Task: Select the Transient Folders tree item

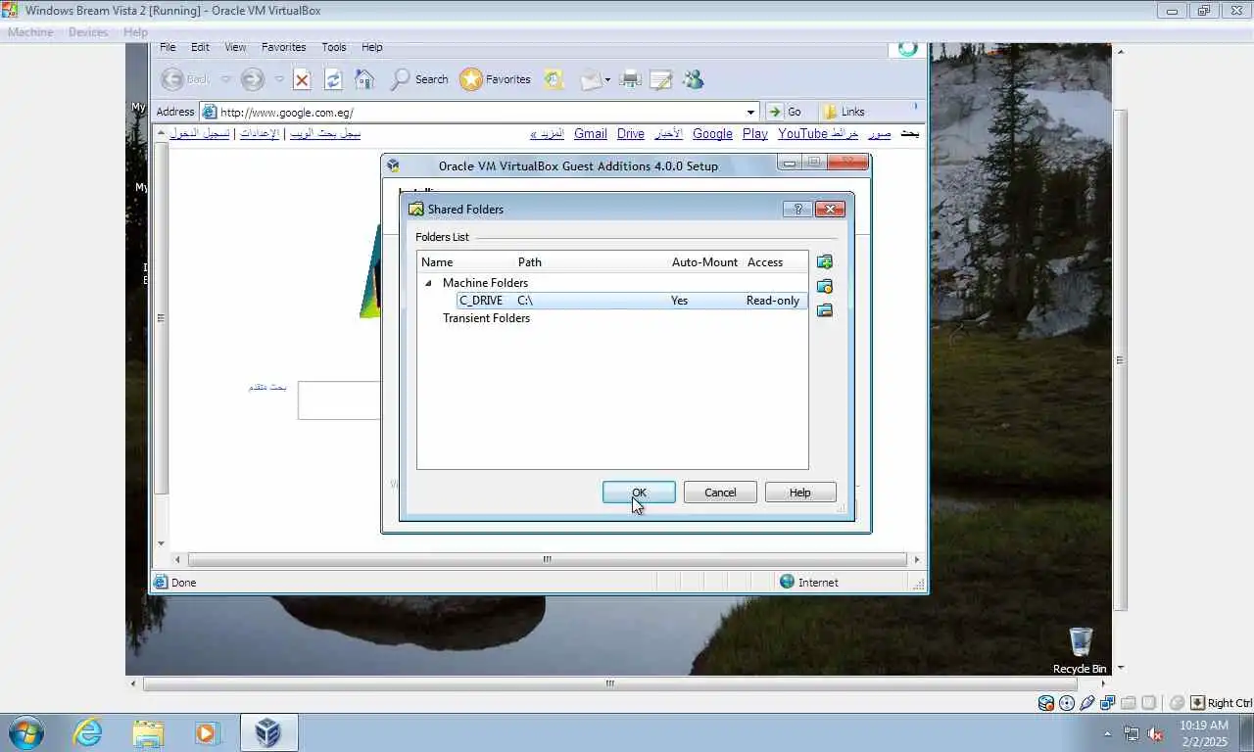Action: point(486,318)
